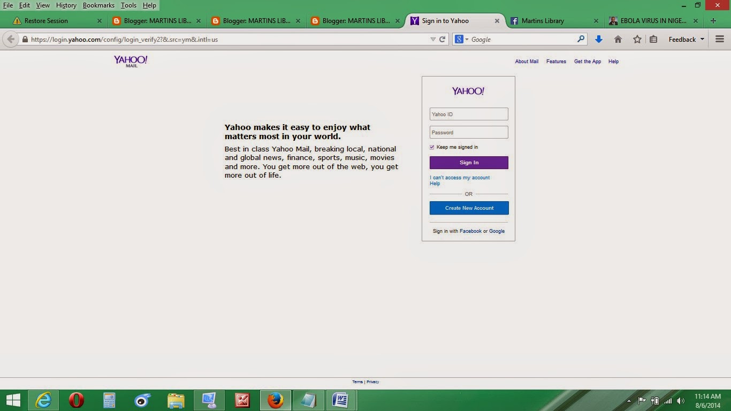The width and height of the screenshot is (731, 411).
Task: Open the Features link
Action: pos(556,62)
